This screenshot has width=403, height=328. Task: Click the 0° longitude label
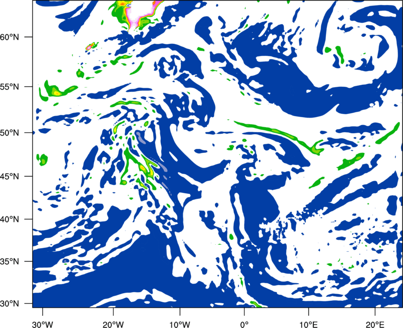(x=244, y=324)
